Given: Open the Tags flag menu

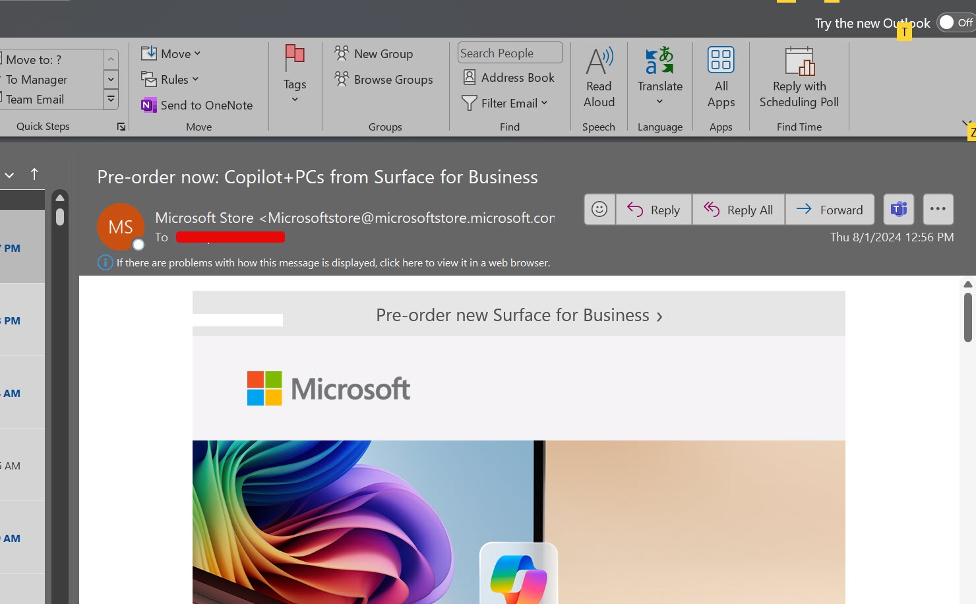Looking at the screenshot, I should point(295,74).
